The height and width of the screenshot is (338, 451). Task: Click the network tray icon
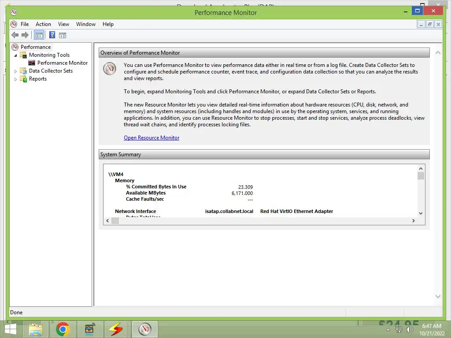click(399, 330)
